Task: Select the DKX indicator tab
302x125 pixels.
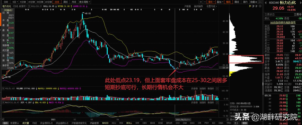Action: tap(192, 123)
